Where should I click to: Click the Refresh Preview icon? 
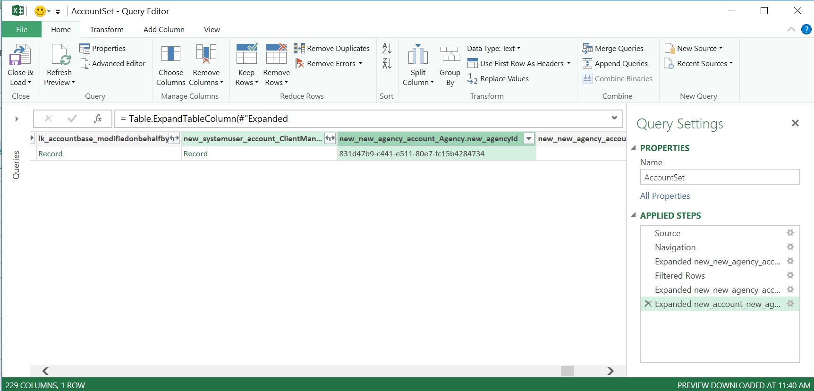(60, 55)
